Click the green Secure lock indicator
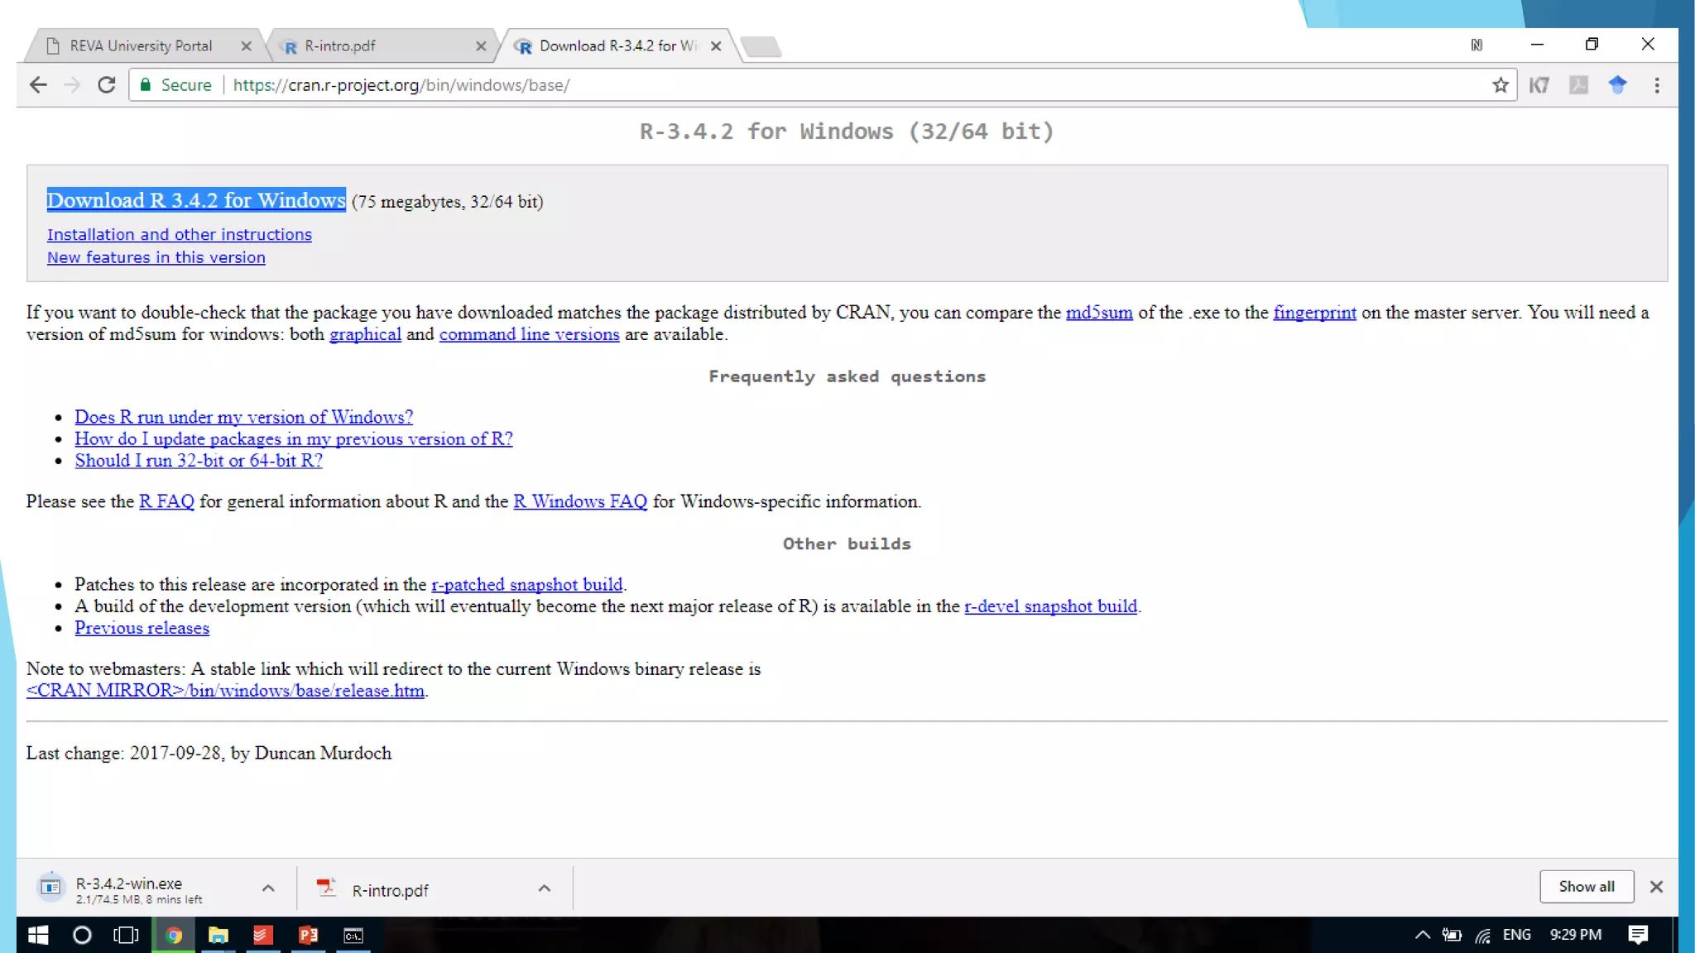Image resolution: width=1695 pixels, height=953 pixels. [175, 85]
